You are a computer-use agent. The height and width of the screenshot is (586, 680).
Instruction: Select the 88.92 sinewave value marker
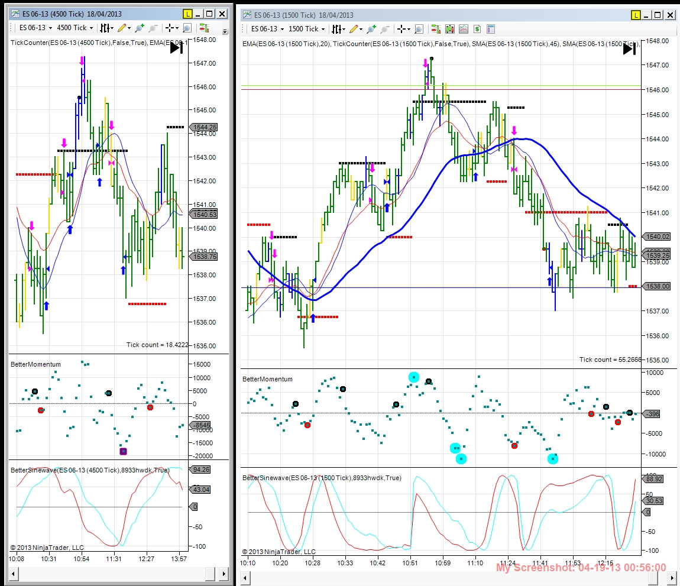(x=653, y=479)
